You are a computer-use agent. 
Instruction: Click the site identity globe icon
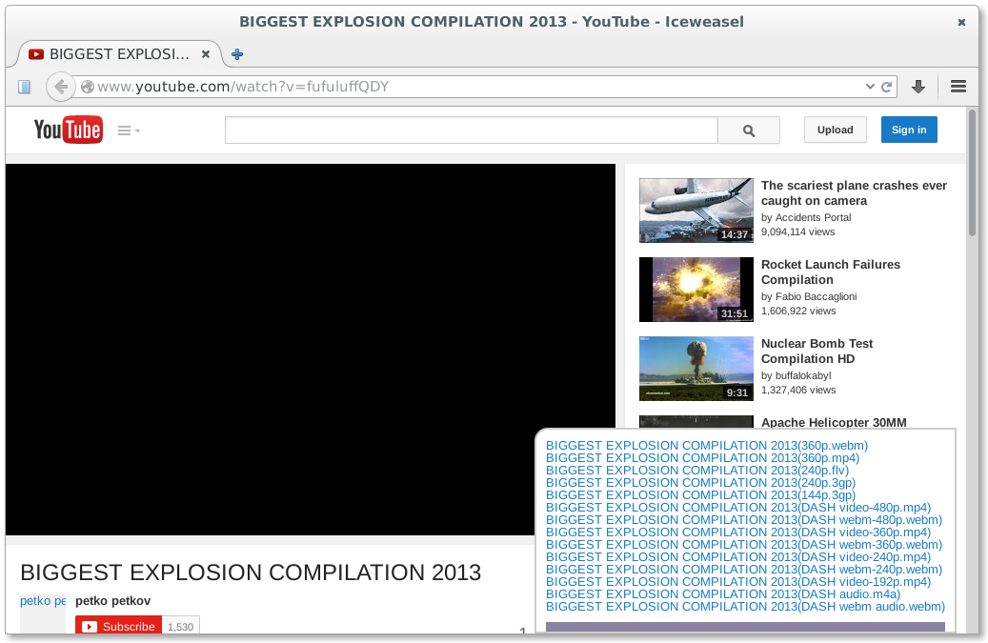coord(88,87)
